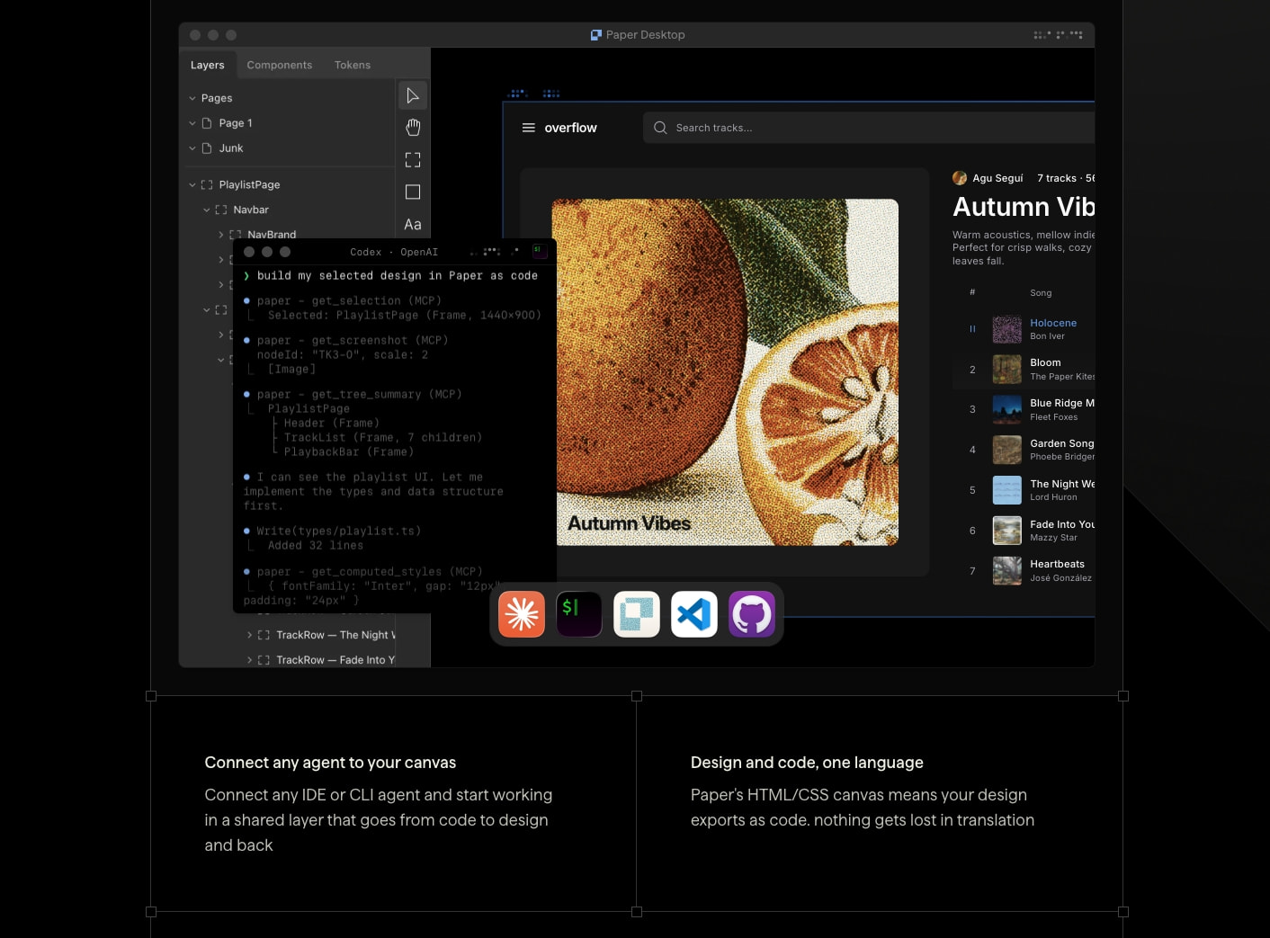Click the Paper Desktop logo in title bar

pos(595,35)
